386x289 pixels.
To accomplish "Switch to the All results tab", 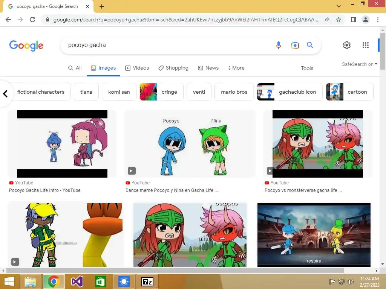I will pyautogui.click(x=75, y=68).
